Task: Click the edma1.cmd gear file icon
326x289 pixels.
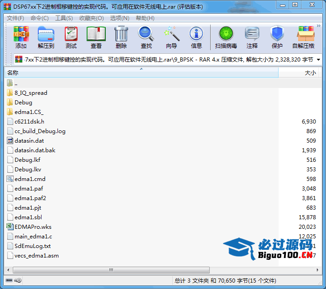Action: [10, 179]
